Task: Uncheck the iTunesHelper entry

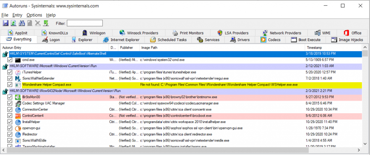Action: click(10, 72)
